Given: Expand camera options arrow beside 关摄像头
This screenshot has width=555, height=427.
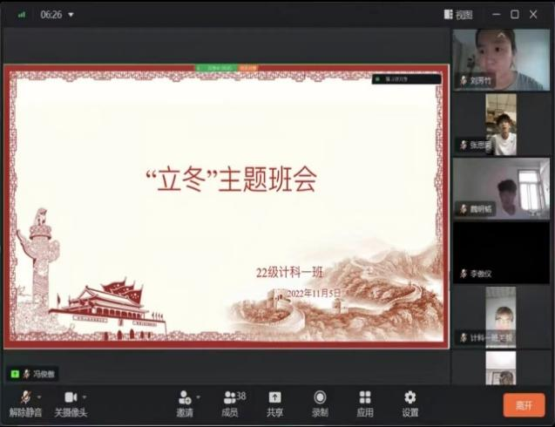Looking at the screenshot, I should tap(85, 396).
